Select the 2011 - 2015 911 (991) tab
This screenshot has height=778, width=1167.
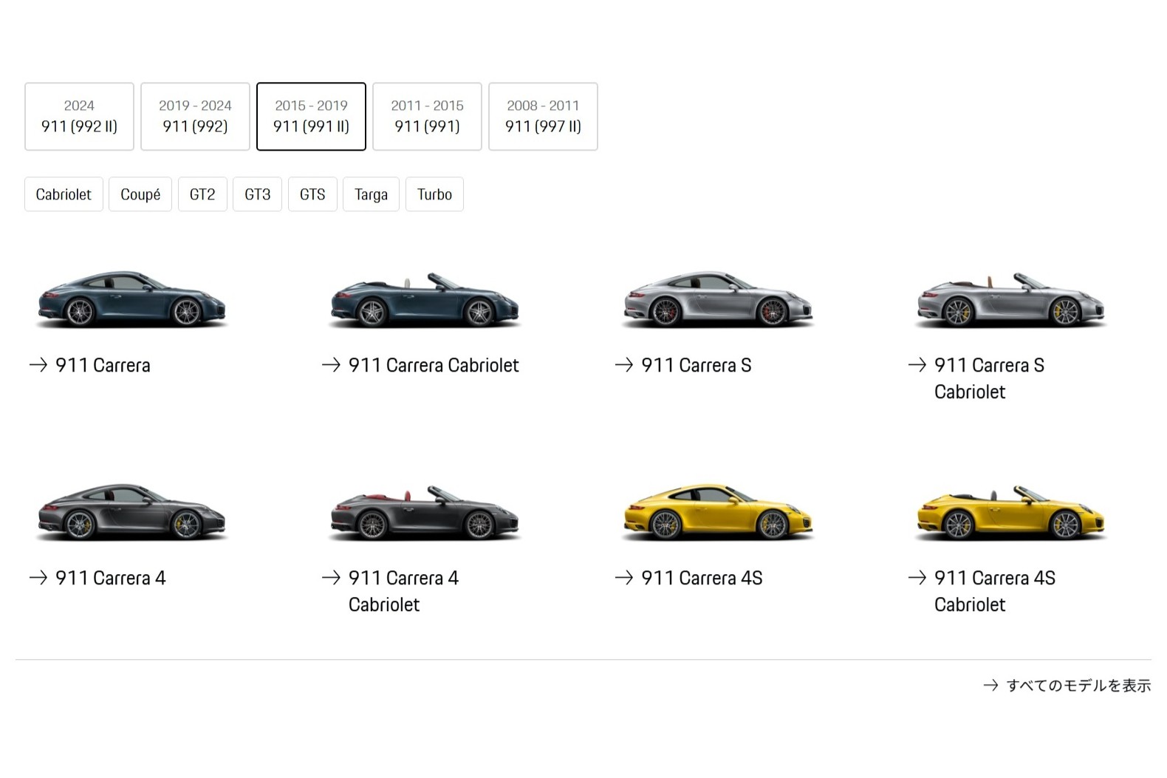click(x=427, y=117)
